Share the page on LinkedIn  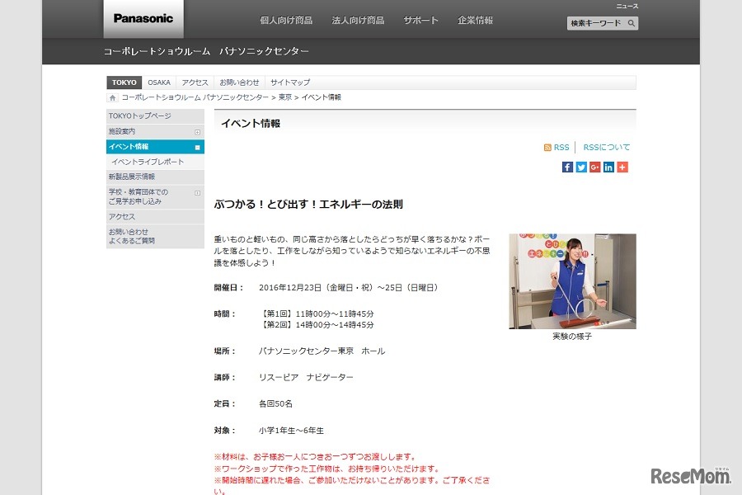608,167
